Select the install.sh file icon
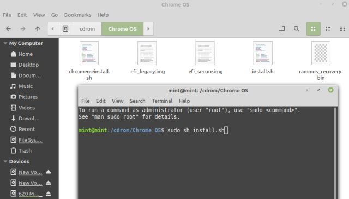Viewport: 349px width, 199px height. click(x=263, y=53)
